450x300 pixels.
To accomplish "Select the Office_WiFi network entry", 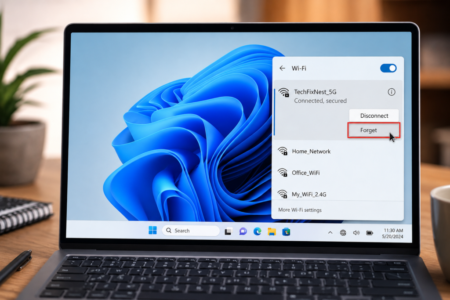I will 337,173.
